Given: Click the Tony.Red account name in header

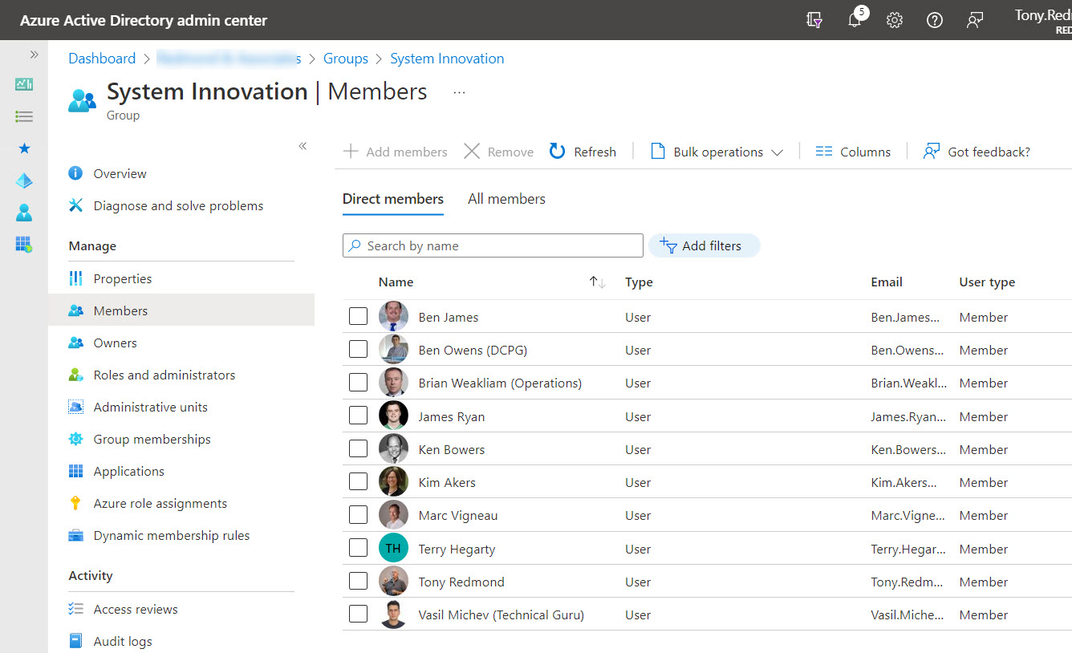Looking at the screenshot, I should [1042, 16].
